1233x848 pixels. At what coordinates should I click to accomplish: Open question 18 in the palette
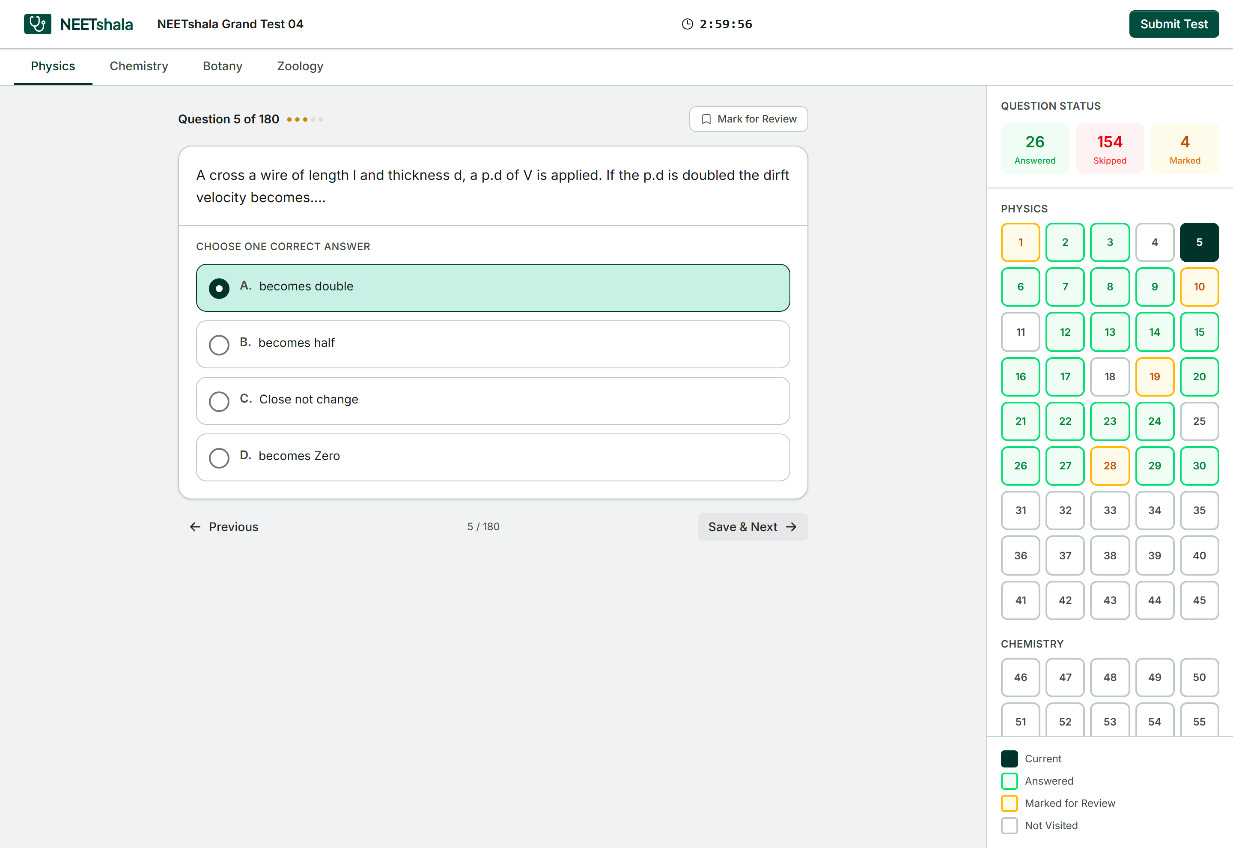click(1110, 377)
